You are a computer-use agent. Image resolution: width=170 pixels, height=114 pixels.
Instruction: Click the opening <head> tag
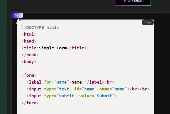29,41
